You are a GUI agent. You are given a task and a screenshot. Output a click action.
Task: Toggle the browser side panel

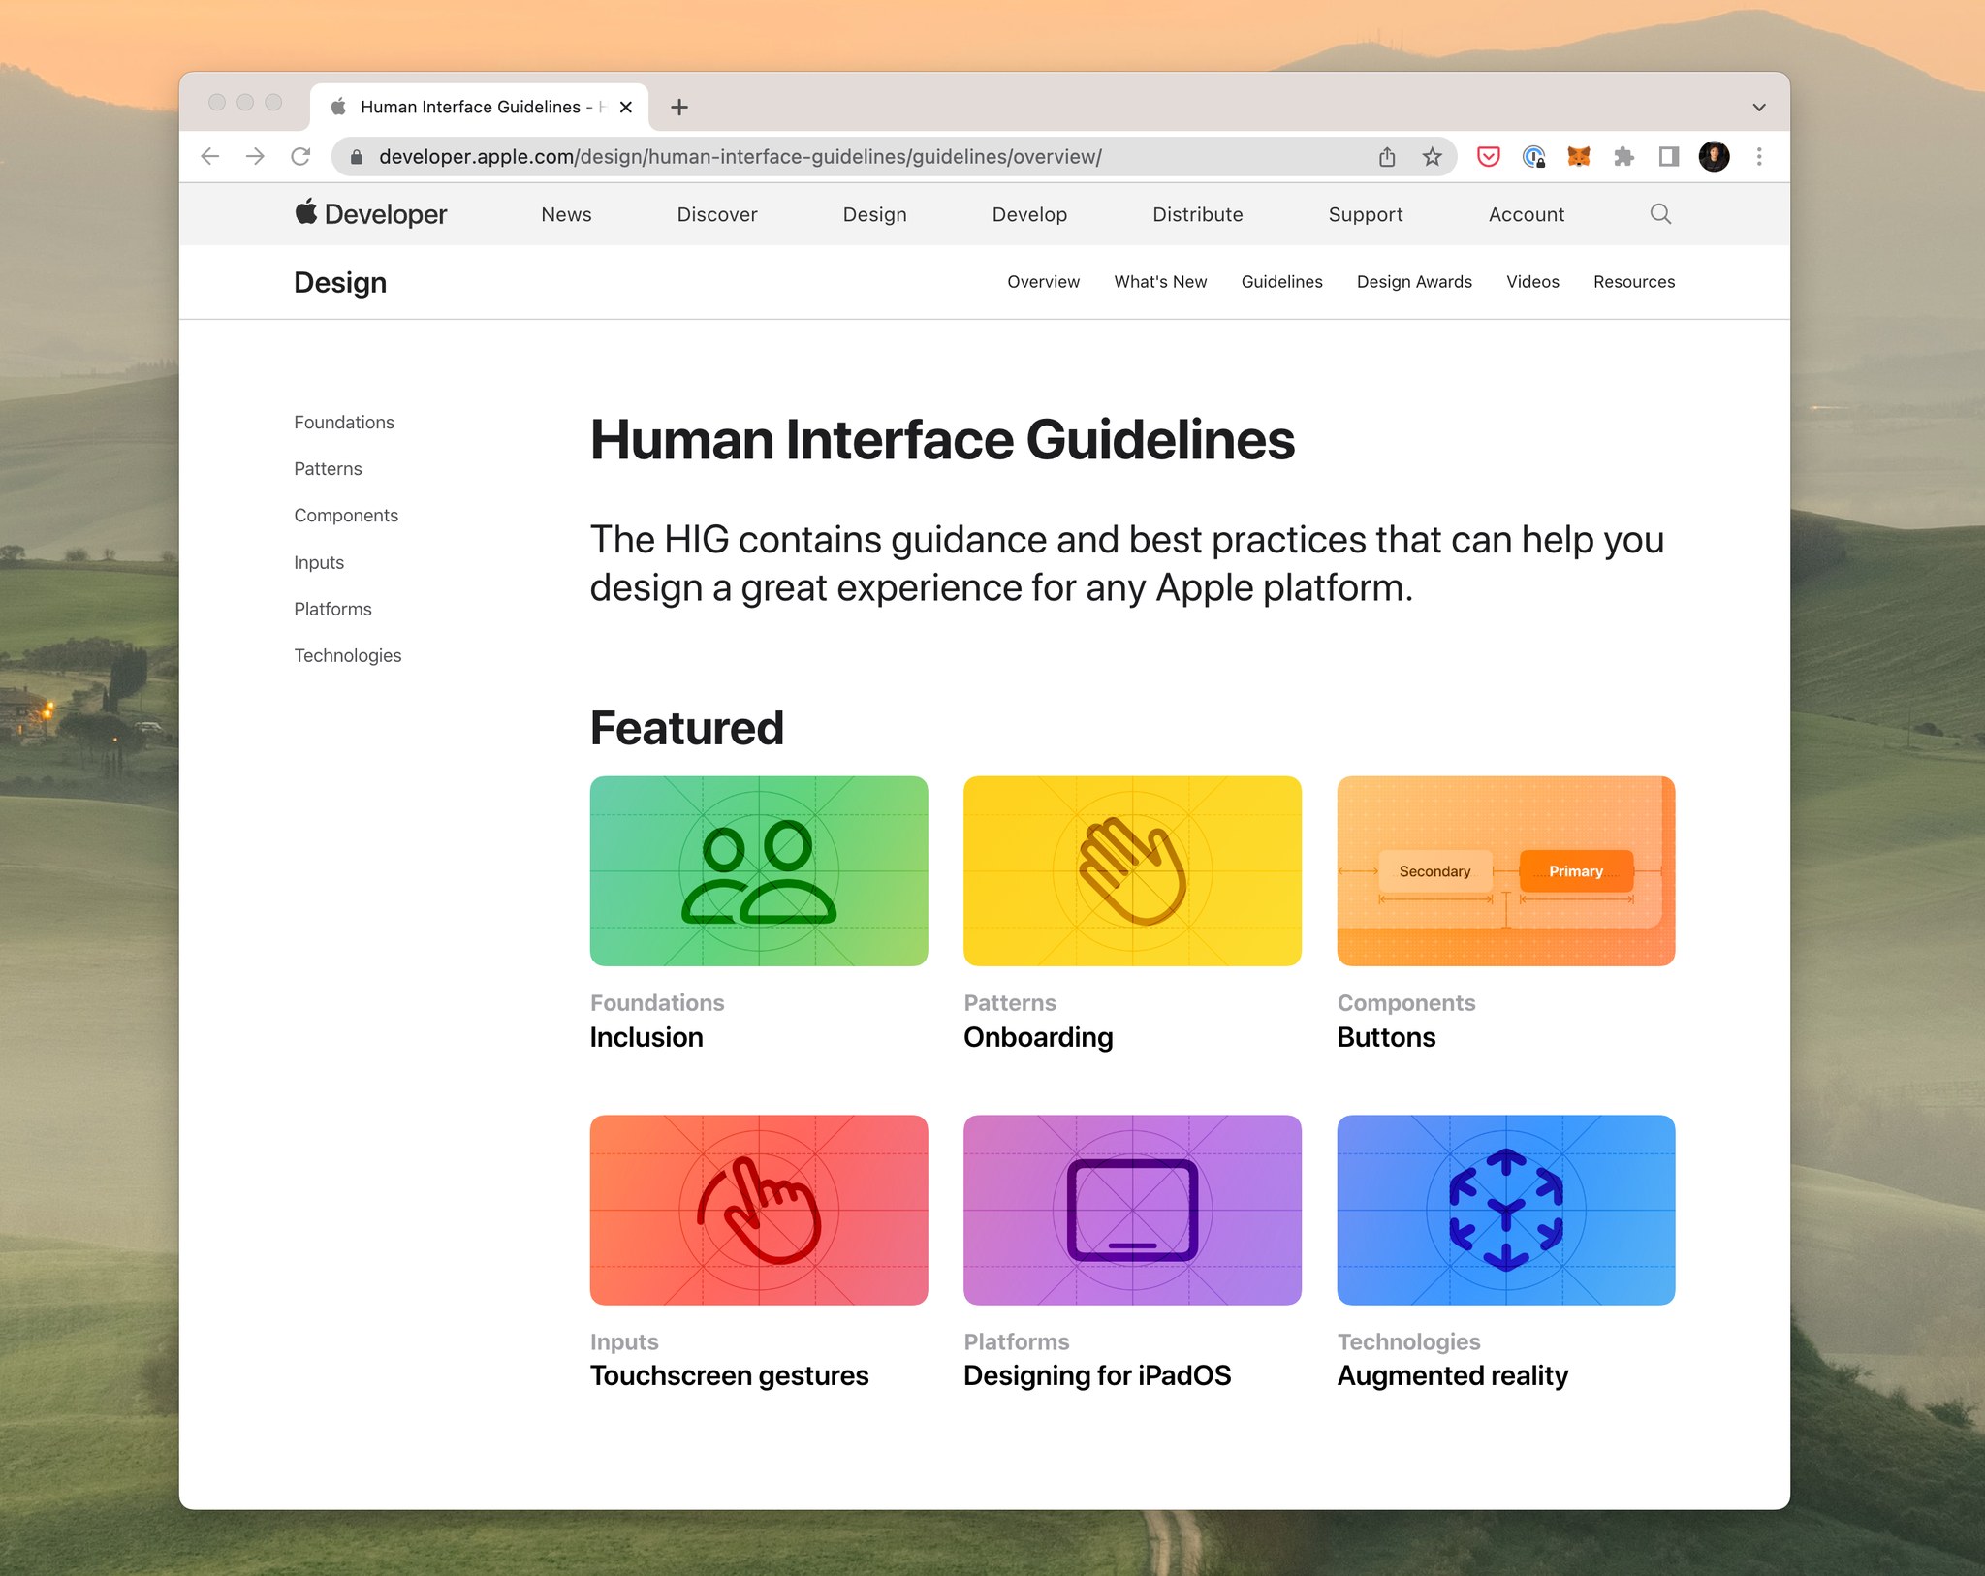click(1668, 156)
